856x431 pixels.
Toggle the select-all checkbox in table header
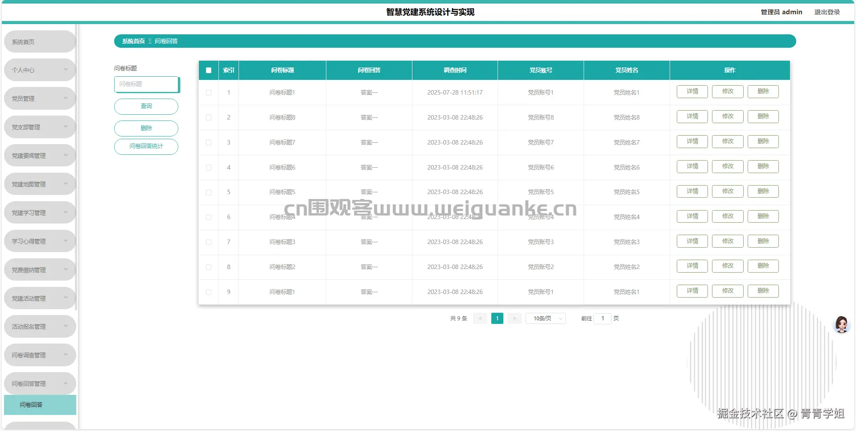[209, 70]
